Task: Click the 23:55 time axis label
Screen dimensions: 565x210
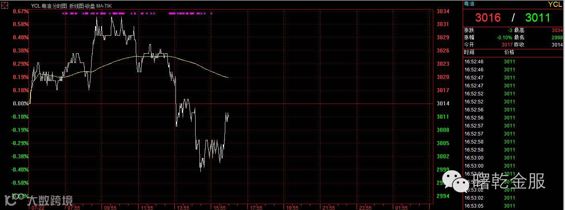Action: 365,208
